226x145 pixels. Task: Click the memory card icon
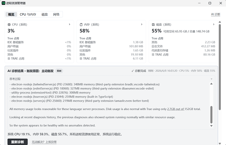[x=81, y=24]
